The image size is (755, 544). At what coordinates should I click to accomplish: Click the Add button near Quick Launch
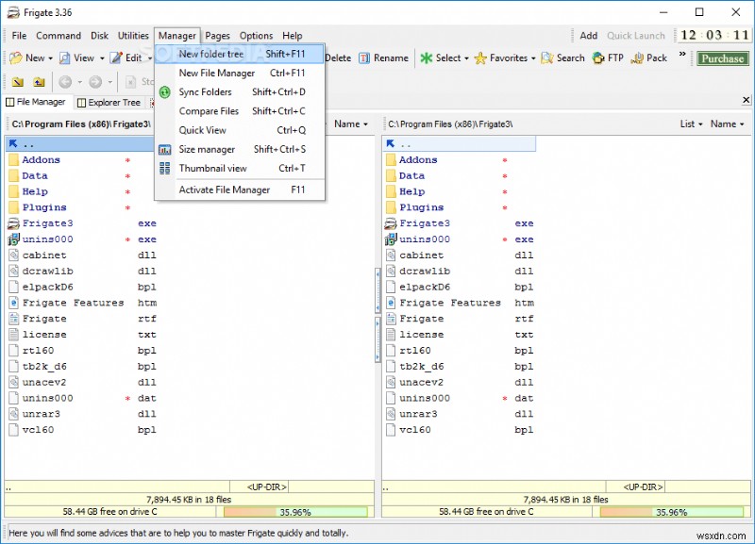[x=588, y=35]
